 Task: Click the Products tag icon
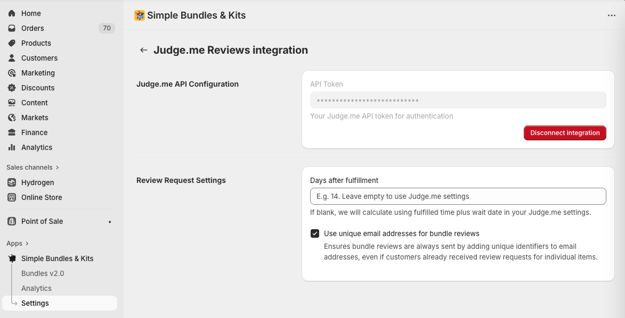point(12,43)
